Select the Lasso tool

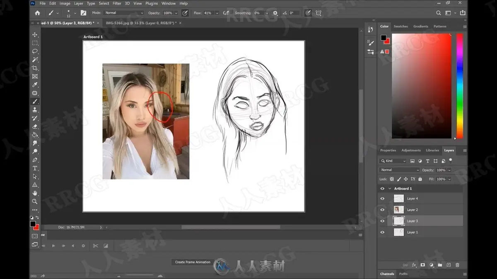point(35,51)
